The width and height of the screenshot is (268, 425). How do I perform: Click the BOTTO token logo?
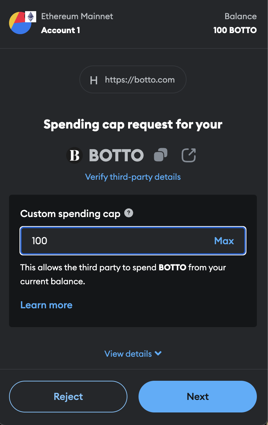pos(74,155)
